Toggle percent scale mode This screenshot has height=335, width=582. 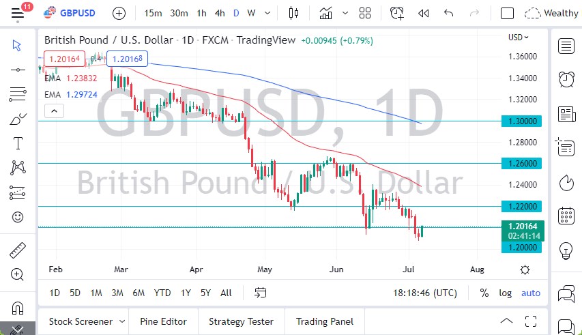[484, 293]
